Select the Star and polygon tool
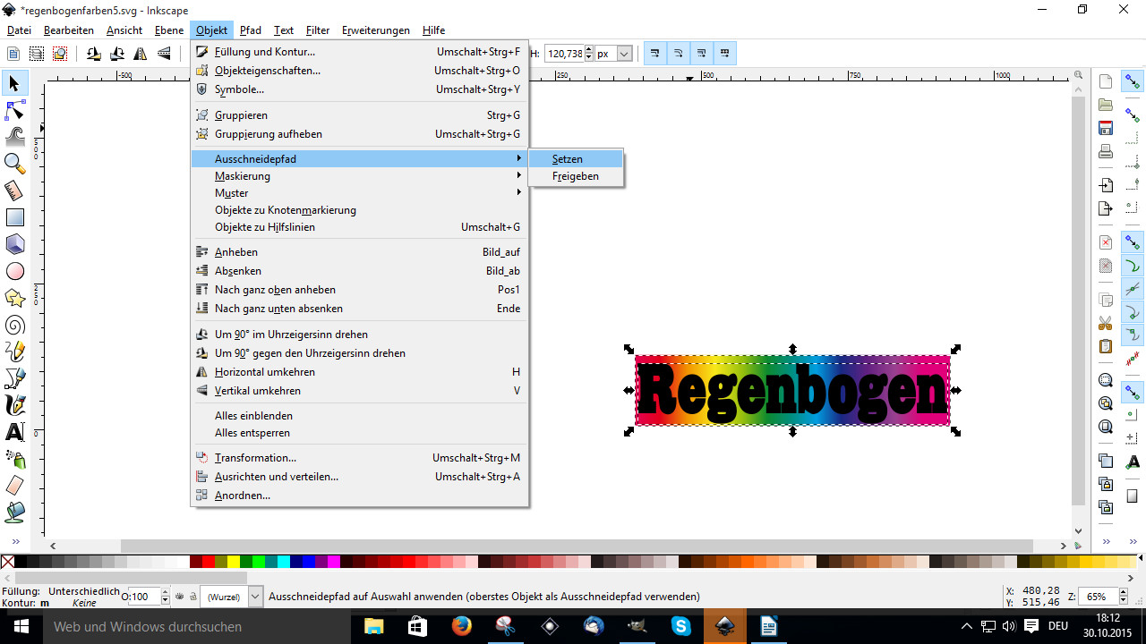The image size is (1146, 644). click(15, 298)
